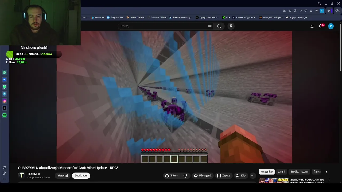Select the Źródło: TIDZIMI filter chip
The height and width of the screenshot is (192, 342).
299,172
